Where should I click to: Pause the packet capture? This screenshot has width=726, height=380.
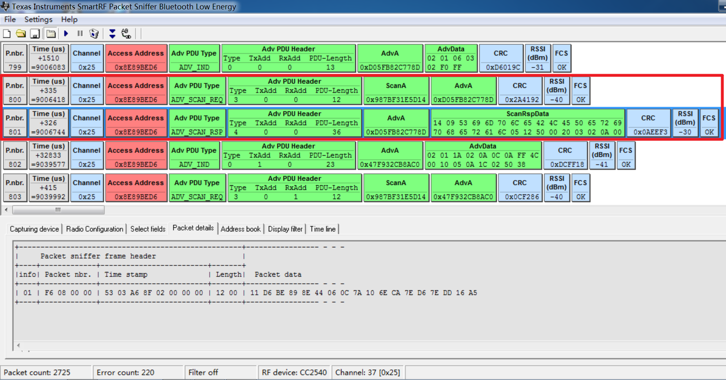click(80, 33)
